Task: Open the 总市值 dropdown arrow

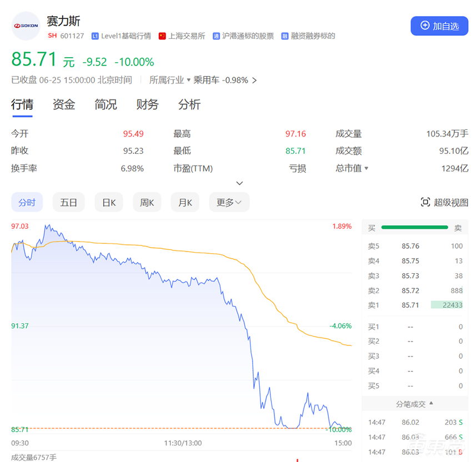Action: [x=366, y=168]
